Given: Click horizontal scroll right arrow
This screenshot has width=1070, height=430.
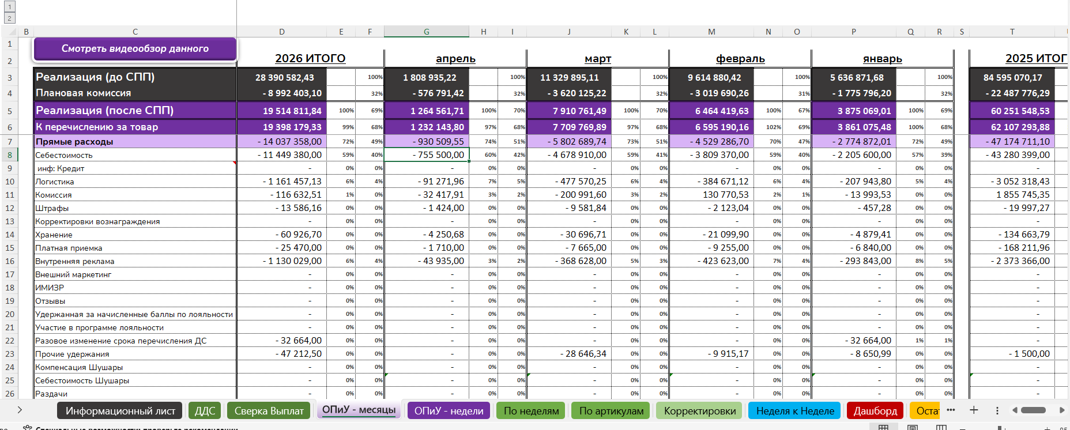Looking at the screenshot, I should pos(1062,410).
